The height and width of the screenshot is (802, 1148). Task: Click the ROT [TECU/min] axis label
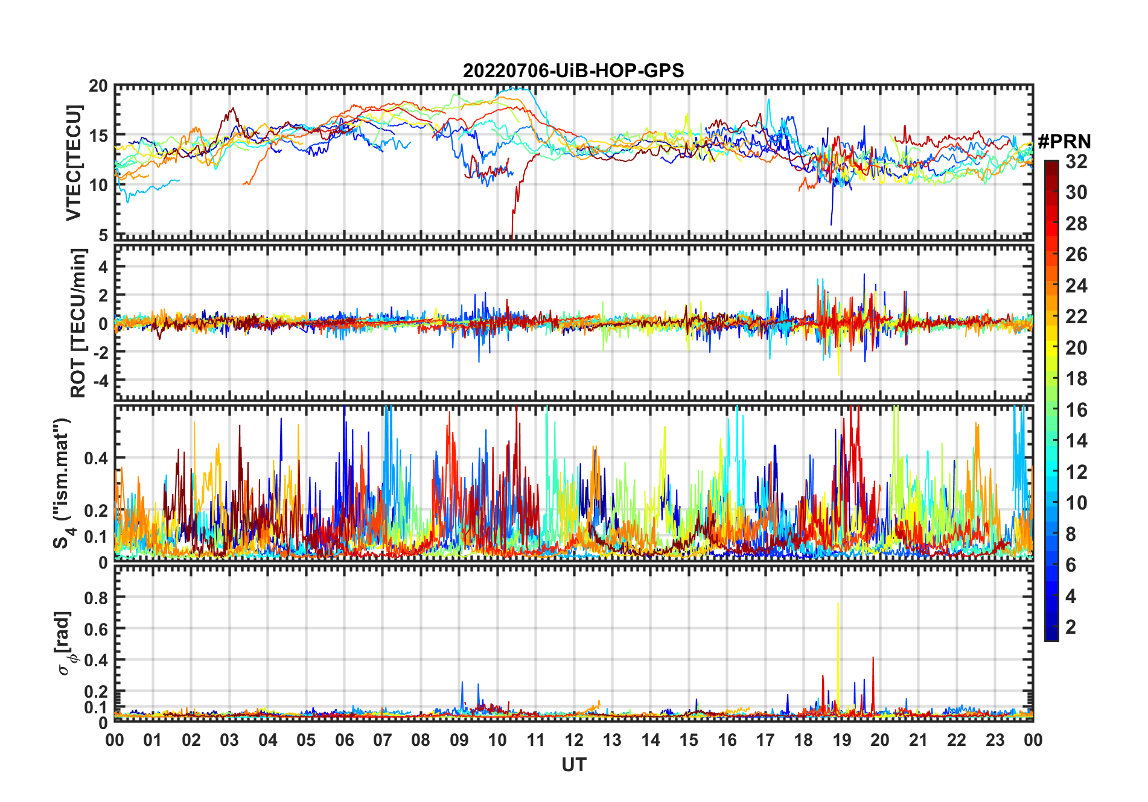pyautogui.click(x=78, y=323)
